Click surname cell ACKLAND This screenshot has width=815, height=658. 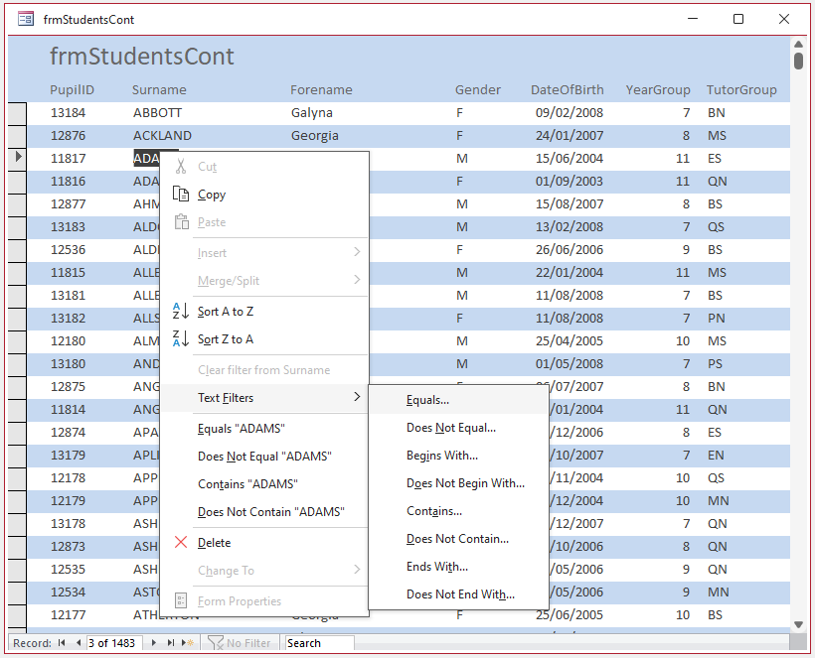(162, 135)
